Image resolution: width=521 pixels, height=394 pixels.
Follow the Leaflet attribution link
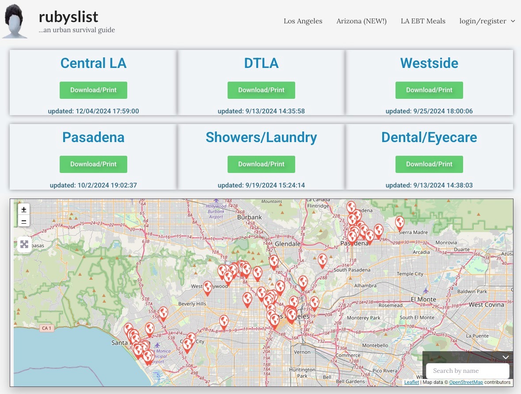point(411,382)
